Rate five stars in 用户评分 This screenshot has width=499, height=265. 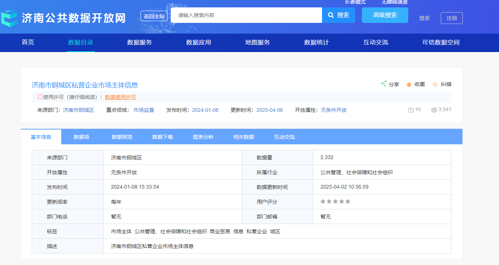tap(348, 202)
